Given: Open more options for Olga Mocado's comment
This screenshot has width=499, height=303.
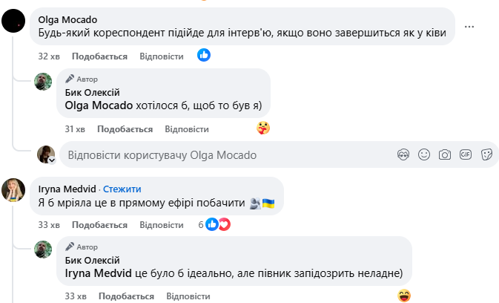Looking at the screenshot, I should tap(469, 26).
